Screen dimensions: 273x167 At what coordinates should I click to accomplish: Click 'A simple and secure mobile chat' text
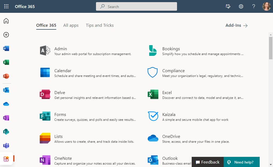click(x=195, y=119)
